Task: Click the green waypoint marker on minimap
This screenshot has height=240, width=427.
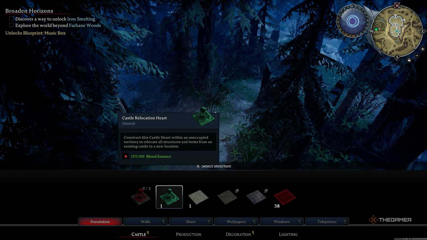Action: pos(376,29)
